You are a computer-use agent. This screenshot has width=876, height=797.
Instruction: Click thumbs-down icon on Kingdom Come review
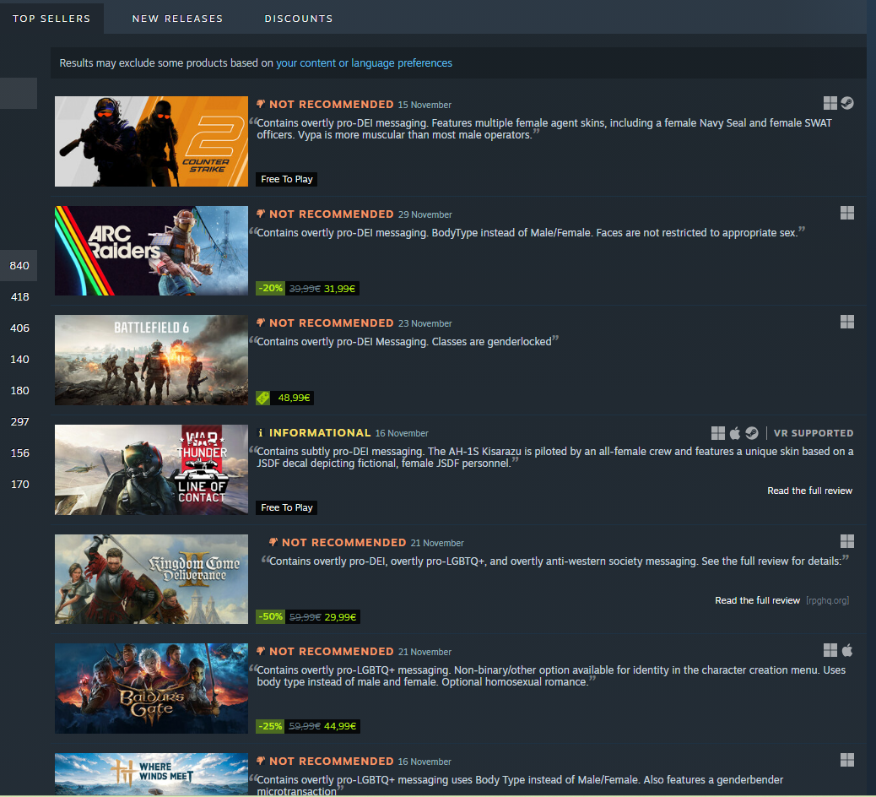(273, 542)
